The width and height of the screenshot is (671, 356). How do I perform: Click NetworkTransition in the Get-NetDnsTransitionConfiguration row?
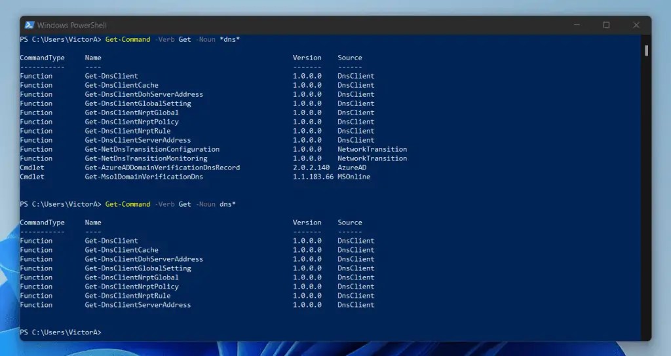pyautogui.click(x=372, y=149)
